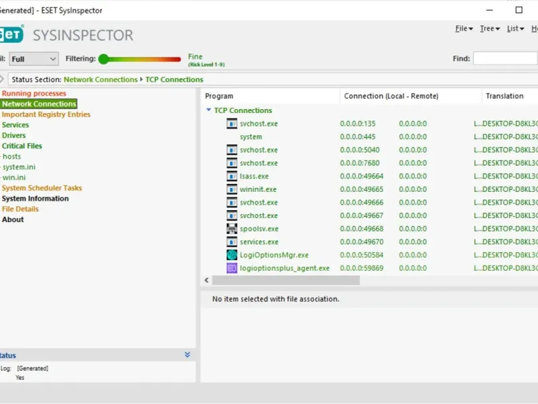538x404 pixels.
Task: Select the LogiOptionsMgr.exe row text
Action: point(274,255)
